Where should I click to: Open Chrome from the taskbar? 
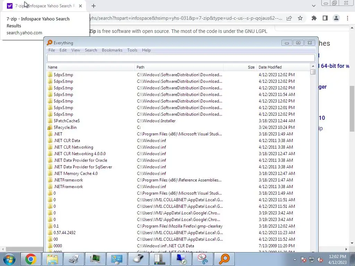[31, 259]
